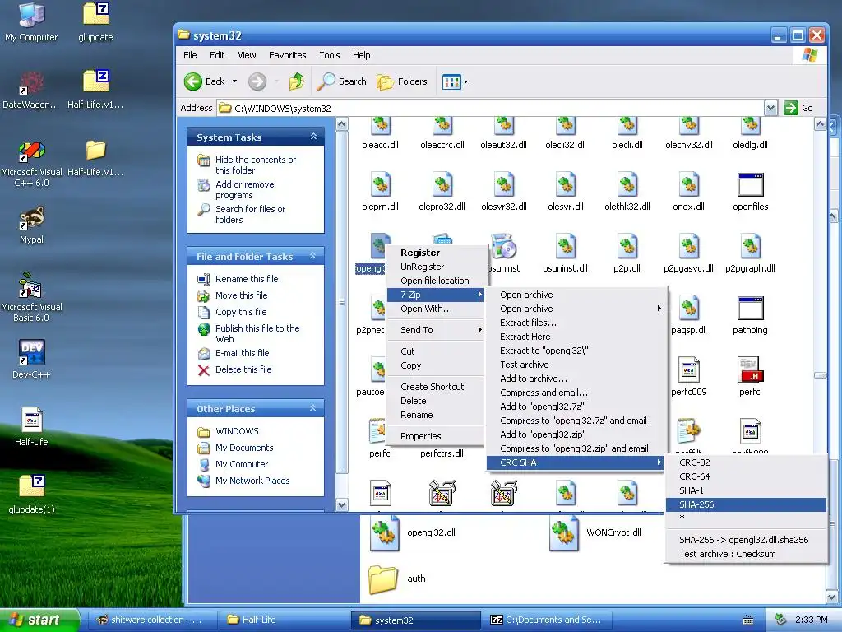Click Delete this file link
Screen dimensions: 842x632
243,369
